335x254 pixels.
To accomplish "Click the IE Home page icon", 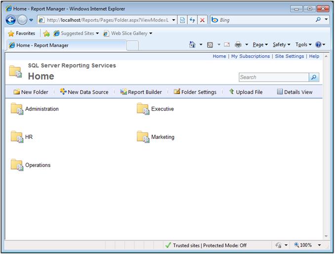I will [192, 44].
